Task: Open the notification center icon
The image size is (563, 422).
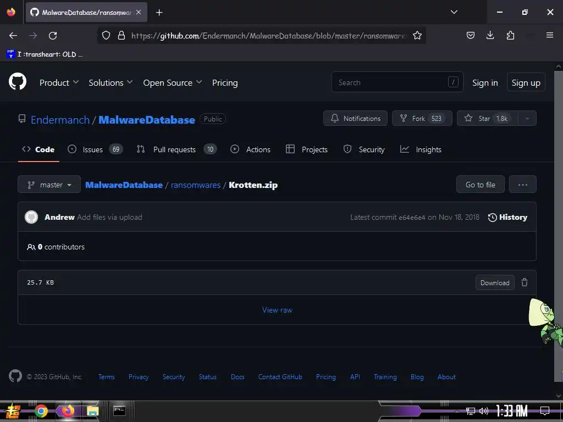Action: tap(545, 410)
